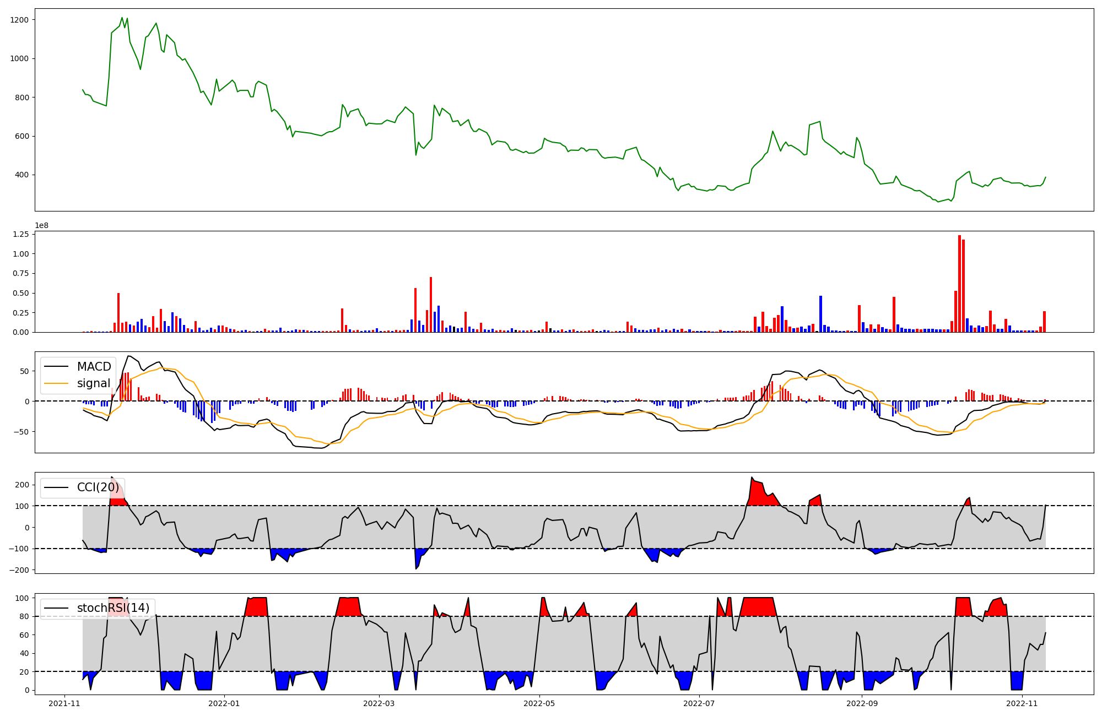Click the orange signal legend line sample
The width and height of the screenshot is (1102, 716).
coord(56,383)
